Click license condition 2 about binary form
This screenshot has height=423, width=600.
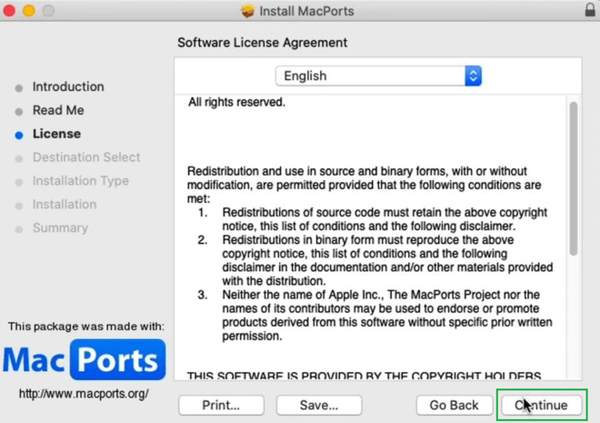click(x=375, y=260)
